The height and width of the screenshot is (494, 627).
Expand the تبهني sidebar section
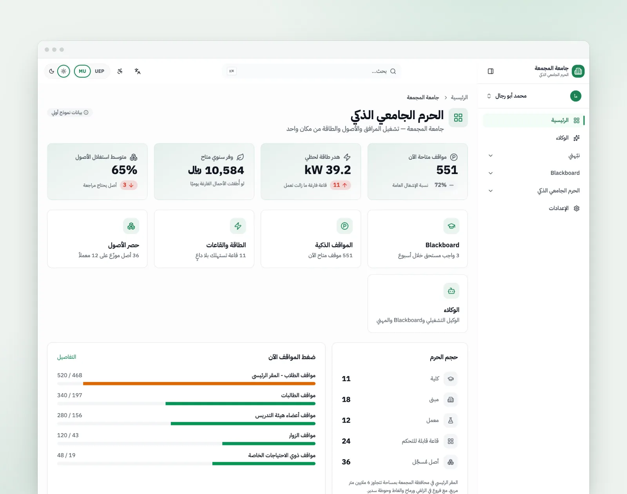[x=534, y=156]
